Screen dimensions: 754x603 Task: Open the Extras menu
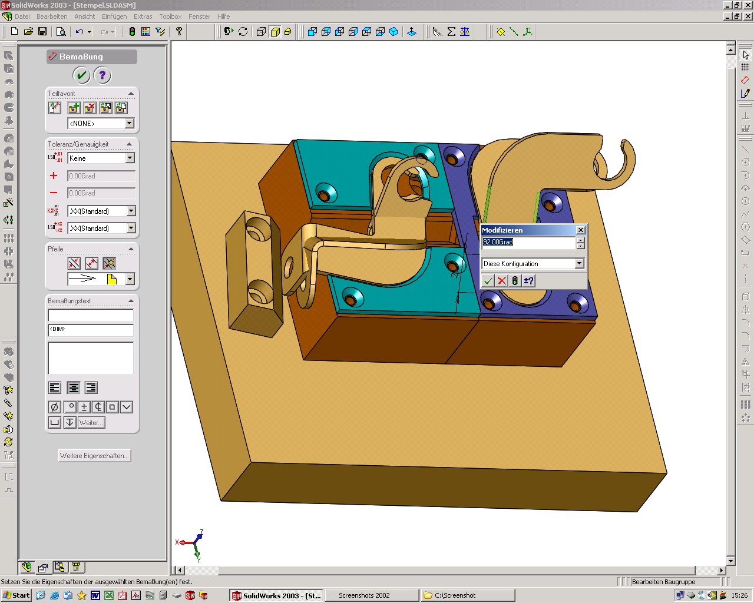click(143, 16)
